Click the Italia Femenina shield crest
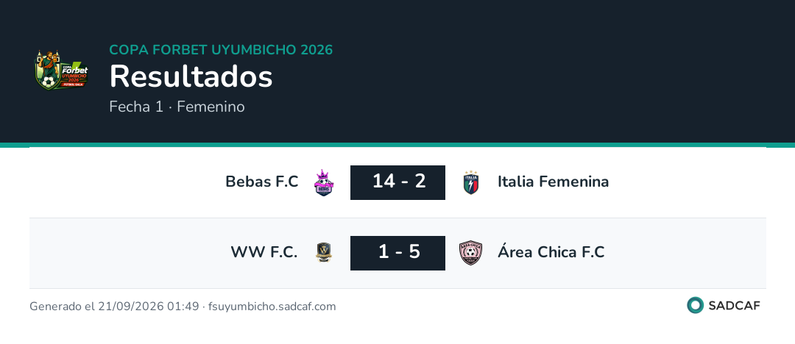This screenshot has height=344, width=795. pos(471,182)
